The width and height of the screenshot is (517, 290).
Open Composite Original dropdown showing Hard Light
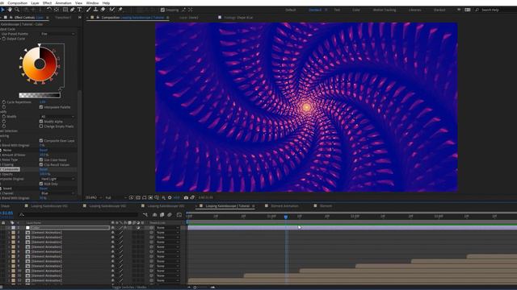pos(57,179)
